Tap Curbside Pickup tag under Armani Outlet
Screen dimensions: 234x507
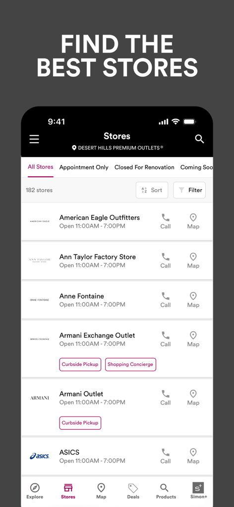[80, 423]
